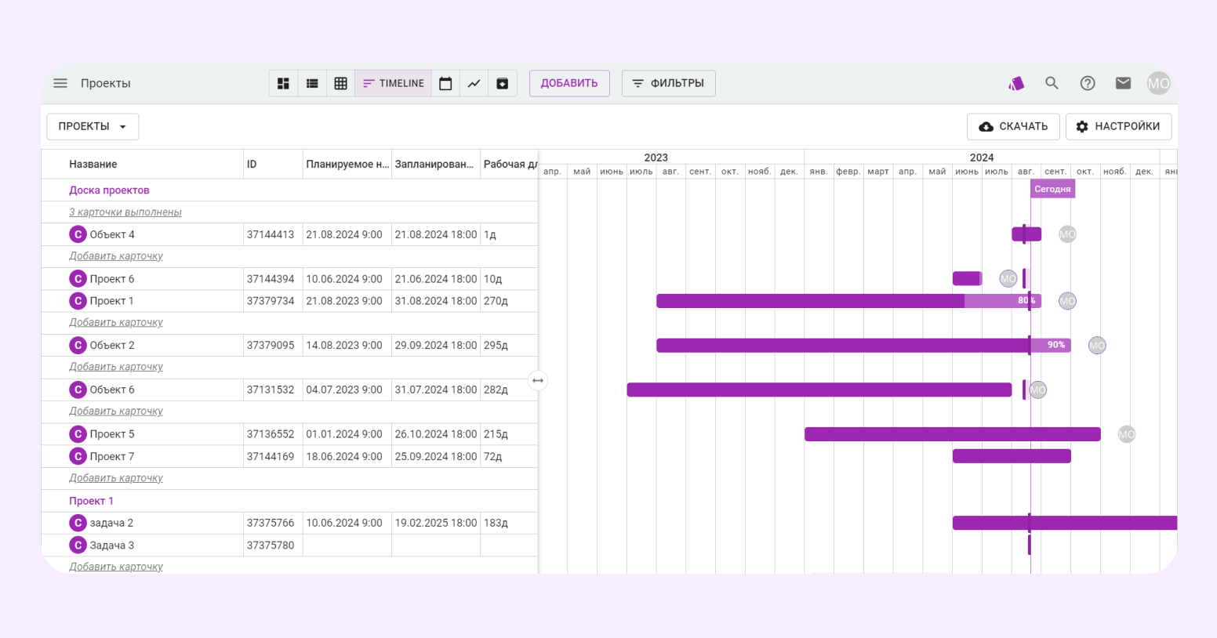
Task: Click MO assignee avatar on Объект 4 timeline
Action: click(1067, 234)
